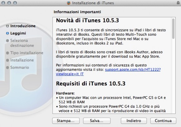Screen dimensions: 181x127
Task: Click the Sommario step bullet
Action: (x=7, y=67)
